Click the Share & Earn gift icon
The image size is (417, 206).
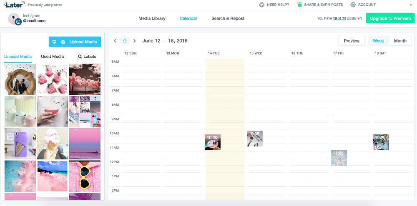(x=299, y=5)
